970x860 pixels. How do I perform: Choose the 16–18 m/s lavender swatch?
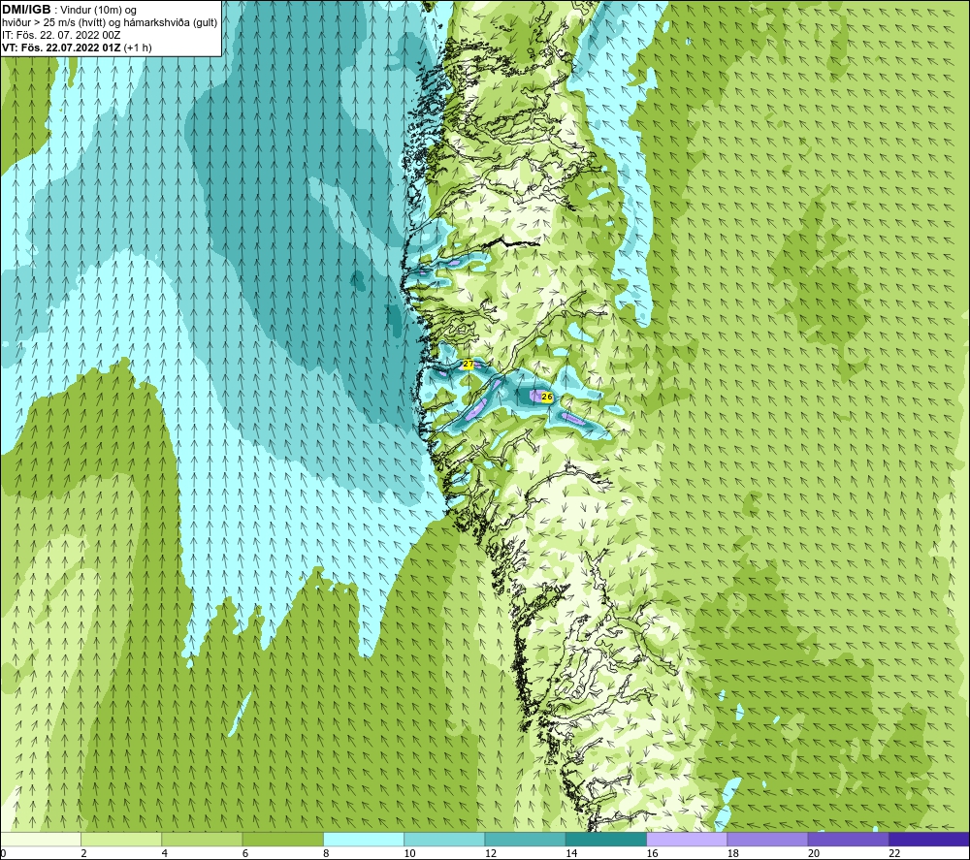pos(687,839)
